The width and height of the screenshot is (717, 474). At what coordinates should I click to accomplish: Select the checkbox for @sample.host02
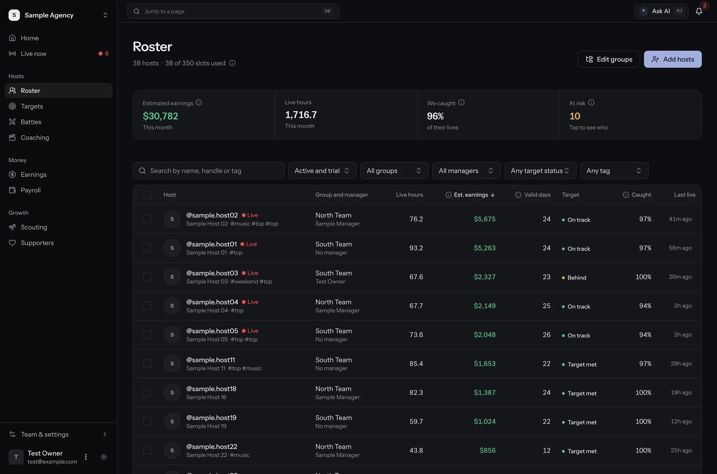click(x=147, y=219)
